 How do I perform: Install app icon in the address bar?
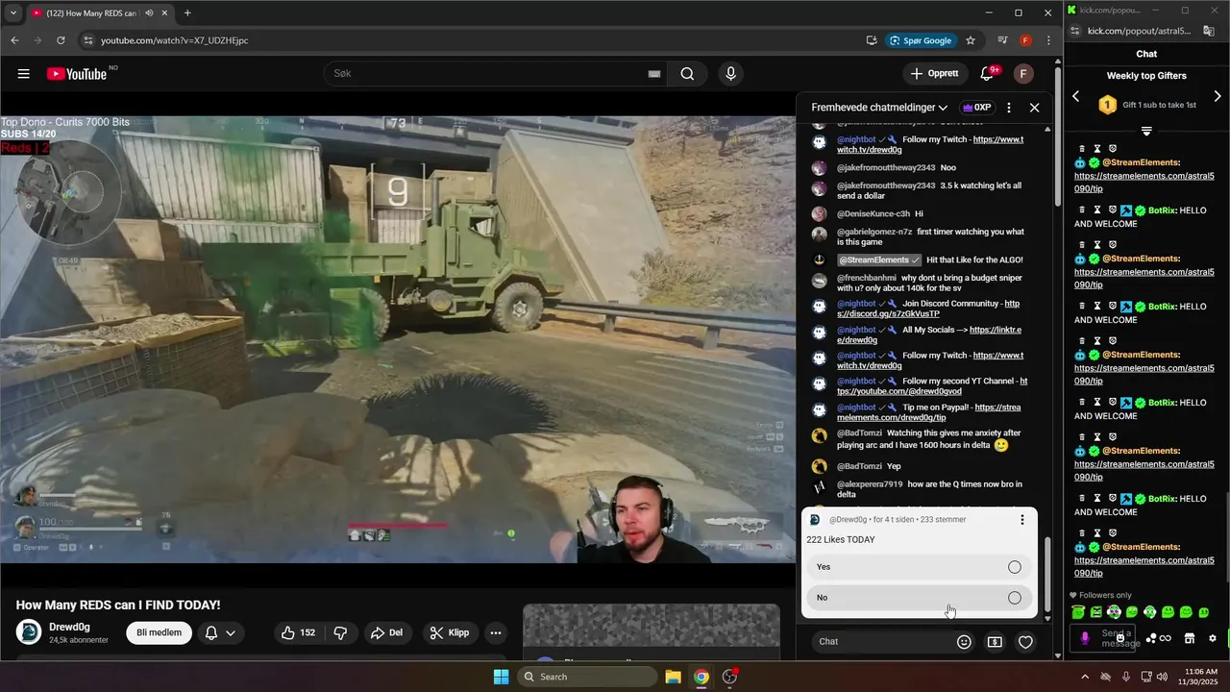point(872,40)
